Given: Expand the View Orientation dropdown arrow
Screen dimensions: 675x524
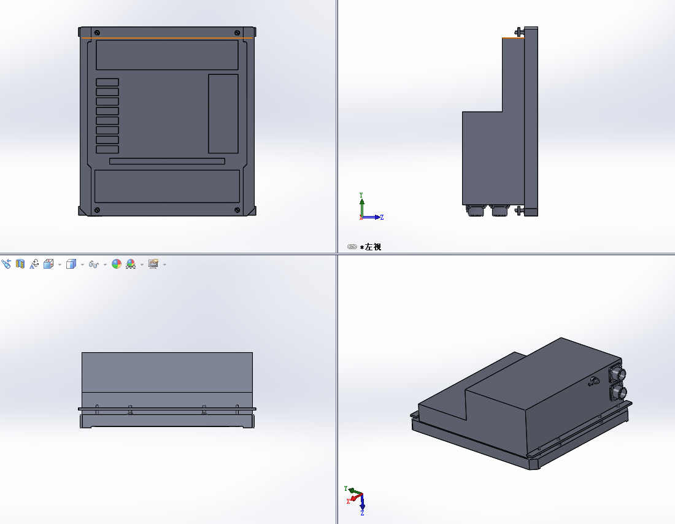Looking at the screenshot, I should point(60,264).
